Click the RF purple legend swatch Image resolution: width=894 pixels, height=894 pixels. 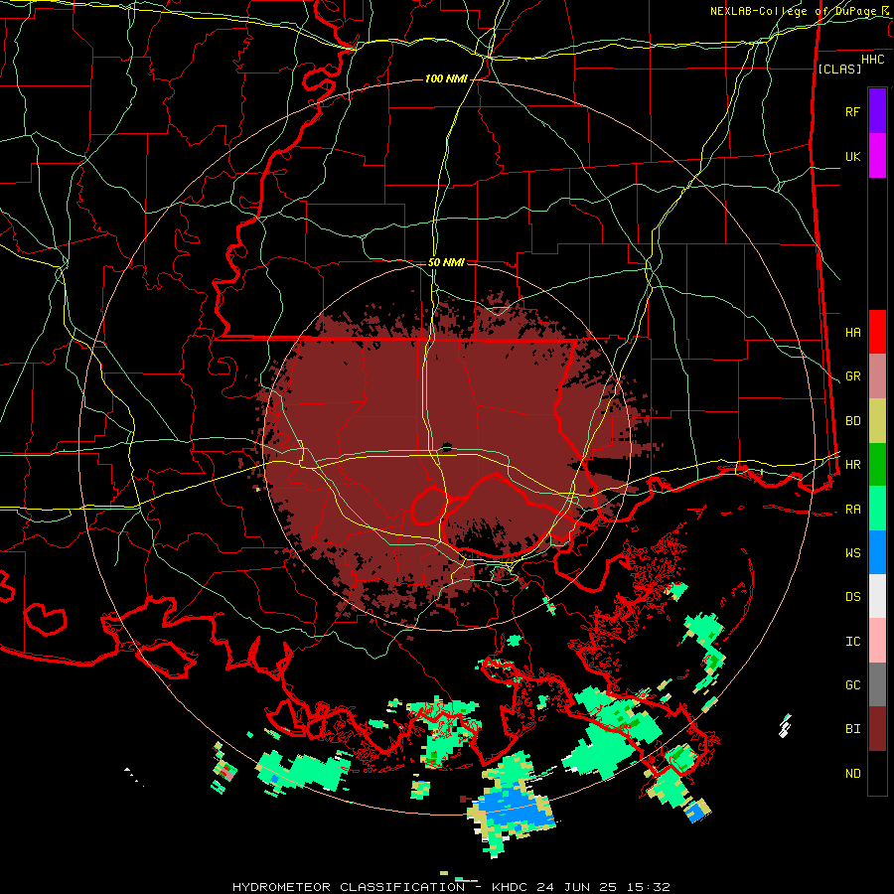pos(877,111)
